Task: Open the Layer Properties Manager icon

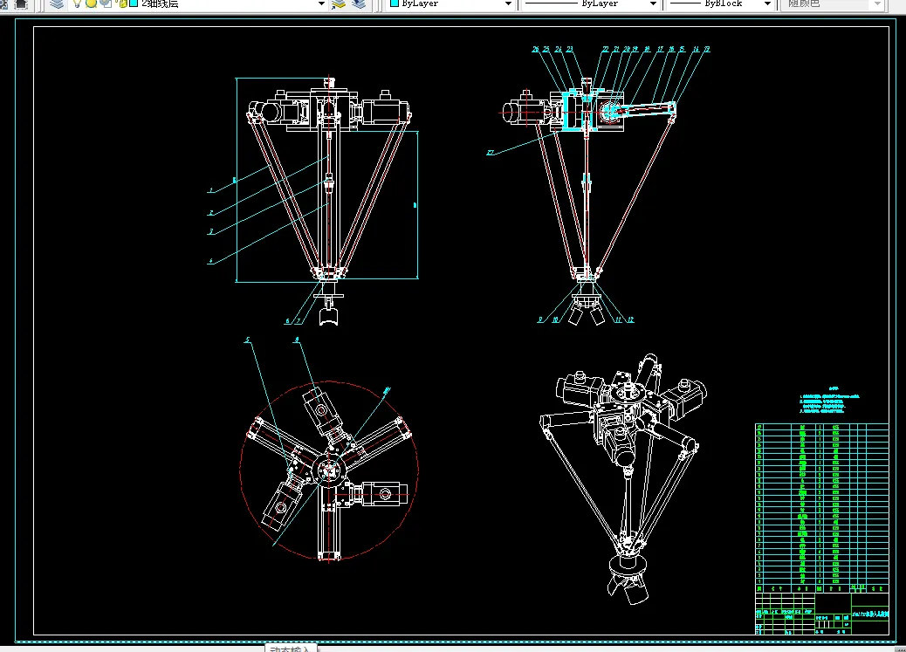Action: coord(56,4)
